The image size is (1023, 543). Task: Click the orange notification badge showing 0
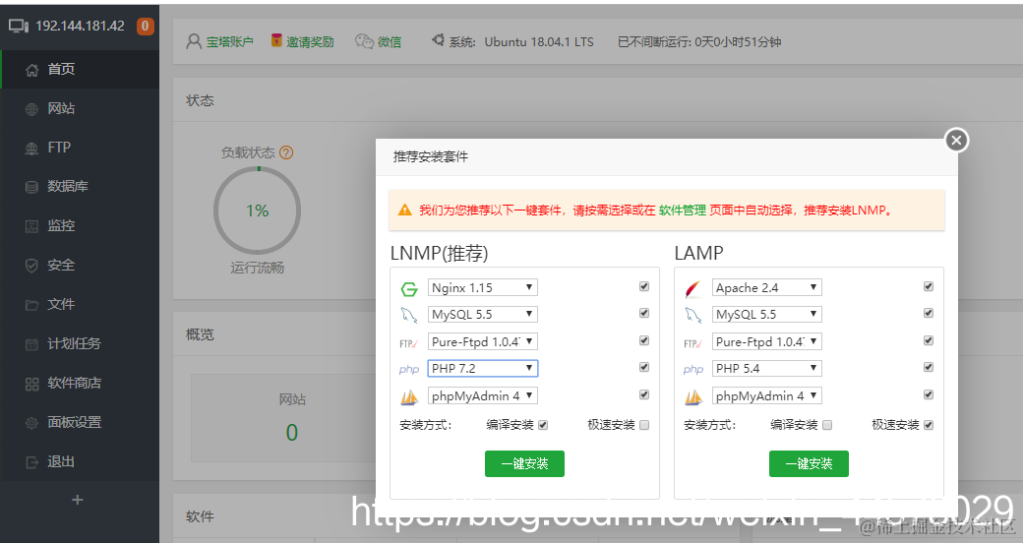(x=145, y=27)
